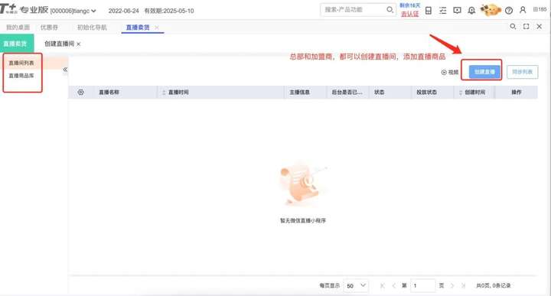Open 直播商品库 in the sidebar
The height and width of the screenshot is (296, 551).
pyautogui.click(x=21, y=76)
